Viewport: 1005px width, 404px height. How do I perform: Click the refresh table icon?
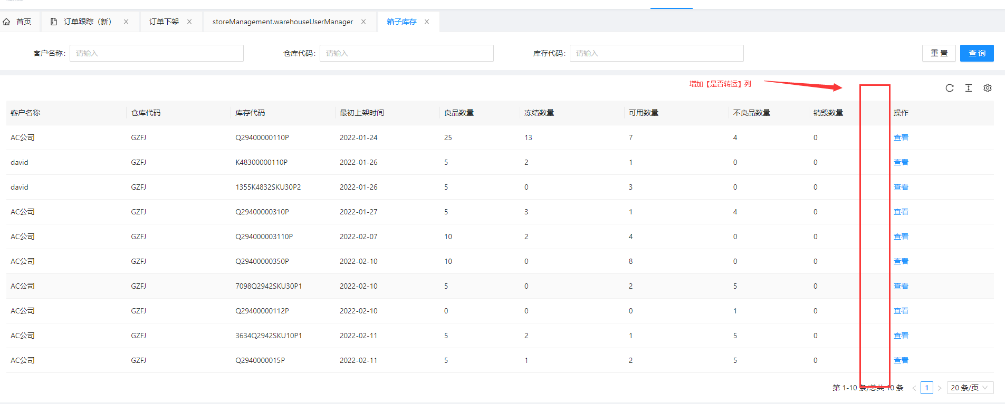point(949,88)
